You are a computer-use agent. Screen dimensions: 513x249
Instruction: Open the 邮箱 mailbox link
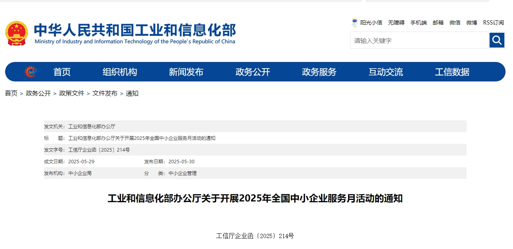(438, 23)
